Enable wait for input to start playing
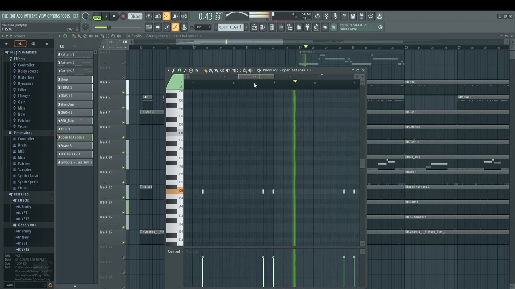515x289 pixels. coord(158,16)
